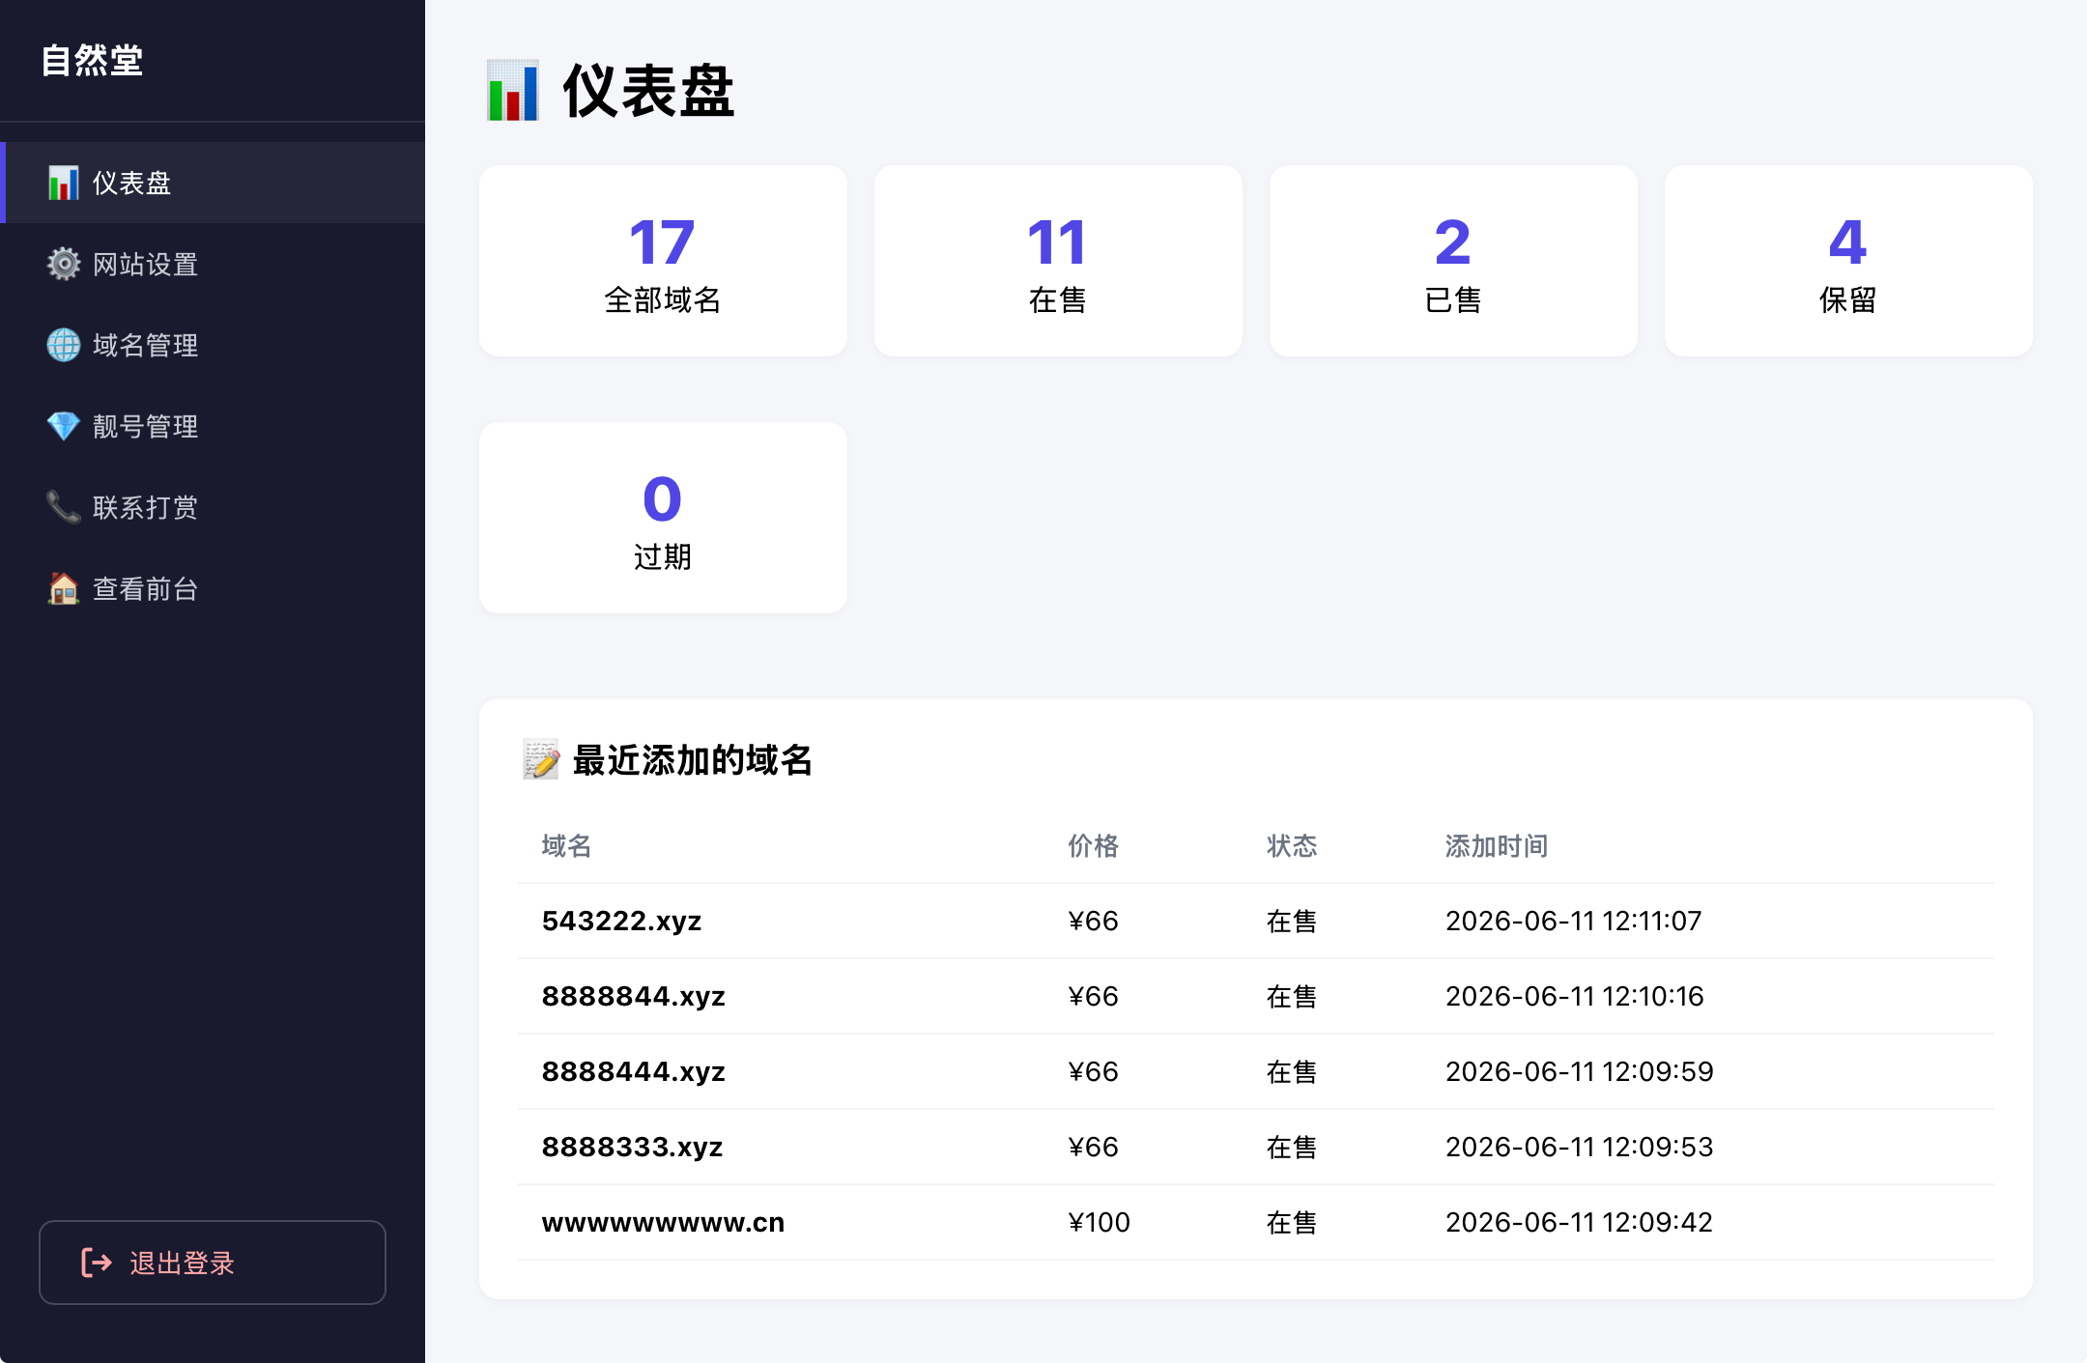Click the logout arrow icon
Screen dimensions: 2087x1363
97,1263
